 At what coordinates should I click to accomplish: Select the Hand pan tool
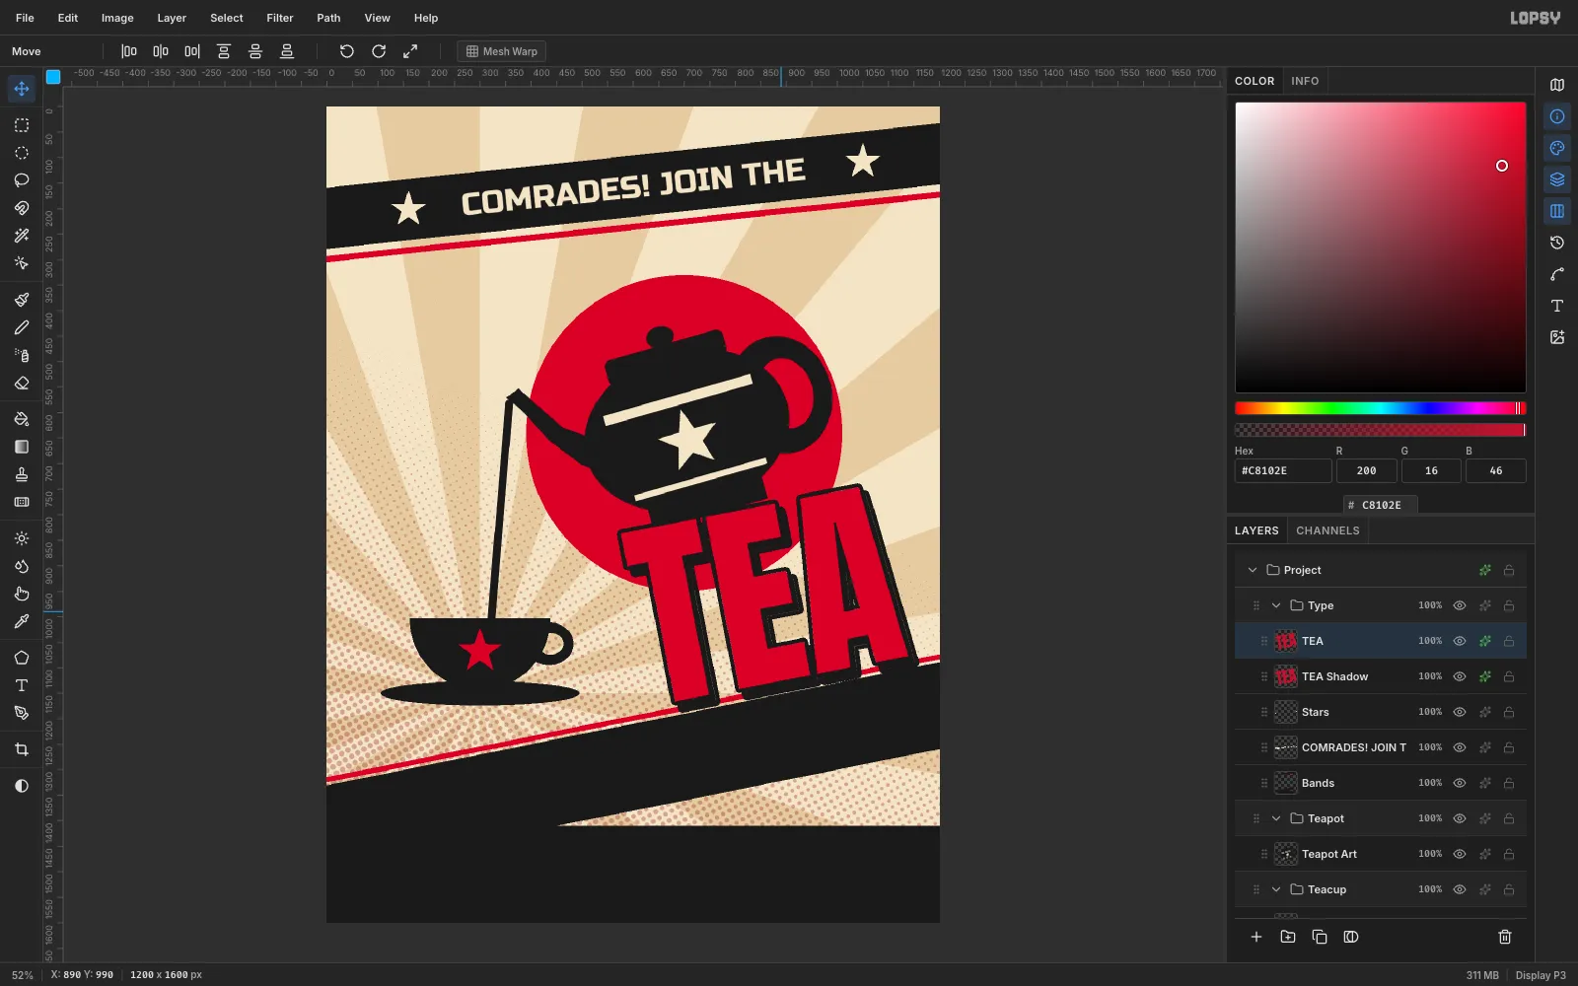(x=22, y=594)
